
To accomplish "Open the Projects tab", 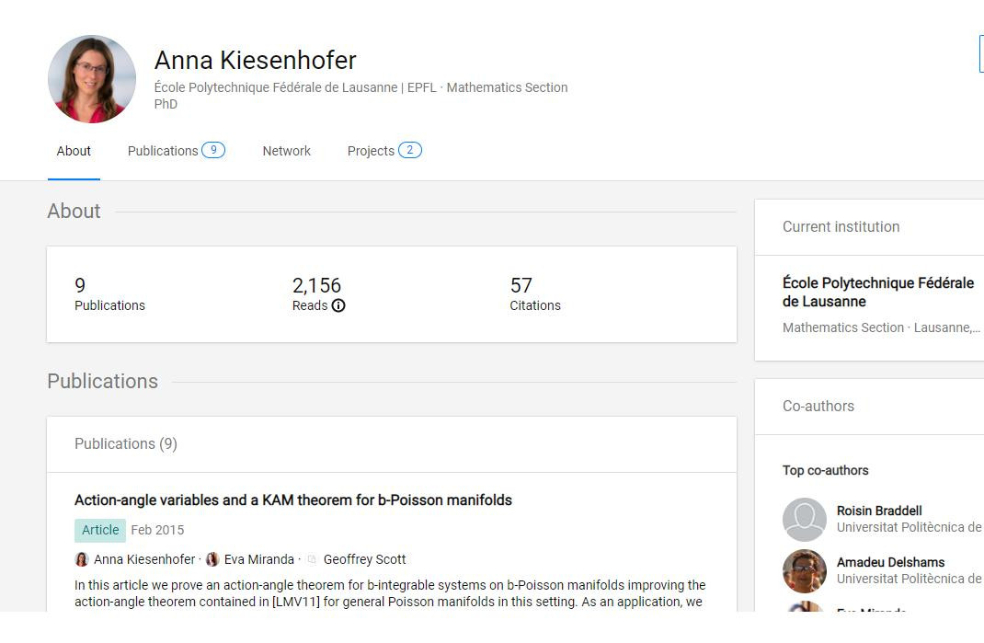I will click(x=371, y=151).
